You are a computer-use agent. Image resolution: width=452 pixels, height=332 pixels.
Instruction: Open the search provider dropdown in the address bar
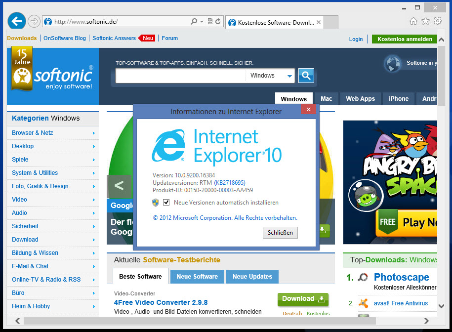201,21
